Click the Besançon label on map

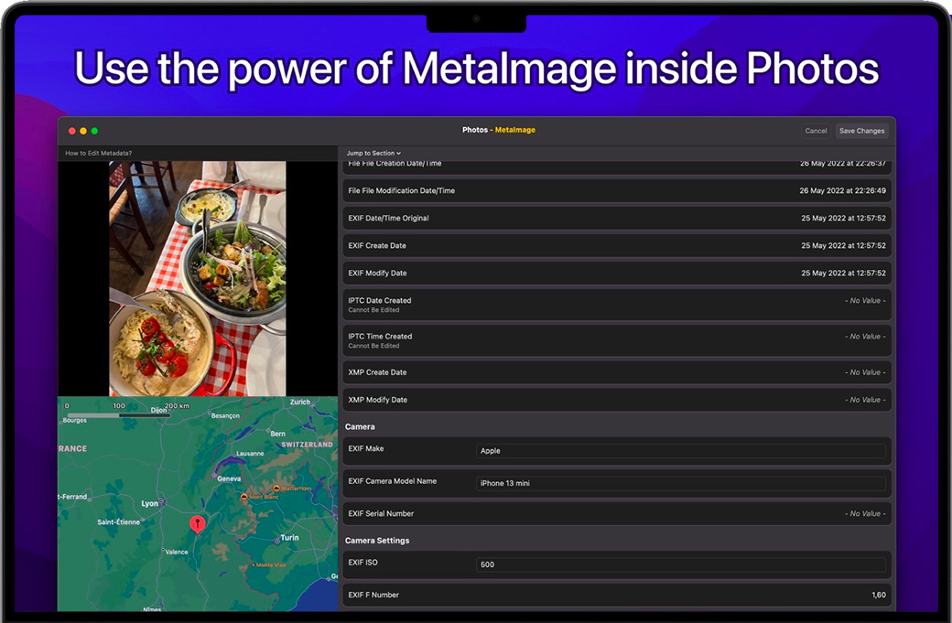click(225, 415)
